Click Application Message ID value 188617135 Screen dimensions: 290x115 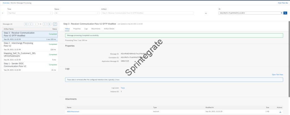pos(125,61)
